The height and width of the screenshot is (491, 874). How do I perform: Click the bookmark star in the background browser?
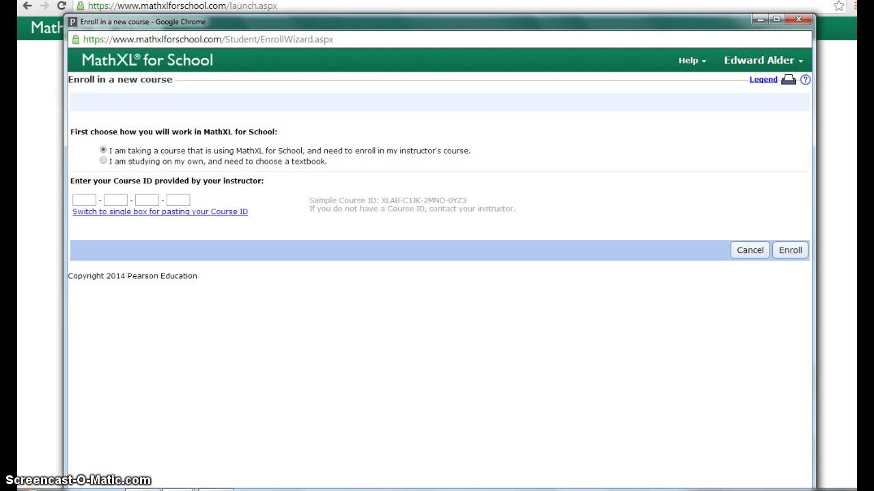839,5
